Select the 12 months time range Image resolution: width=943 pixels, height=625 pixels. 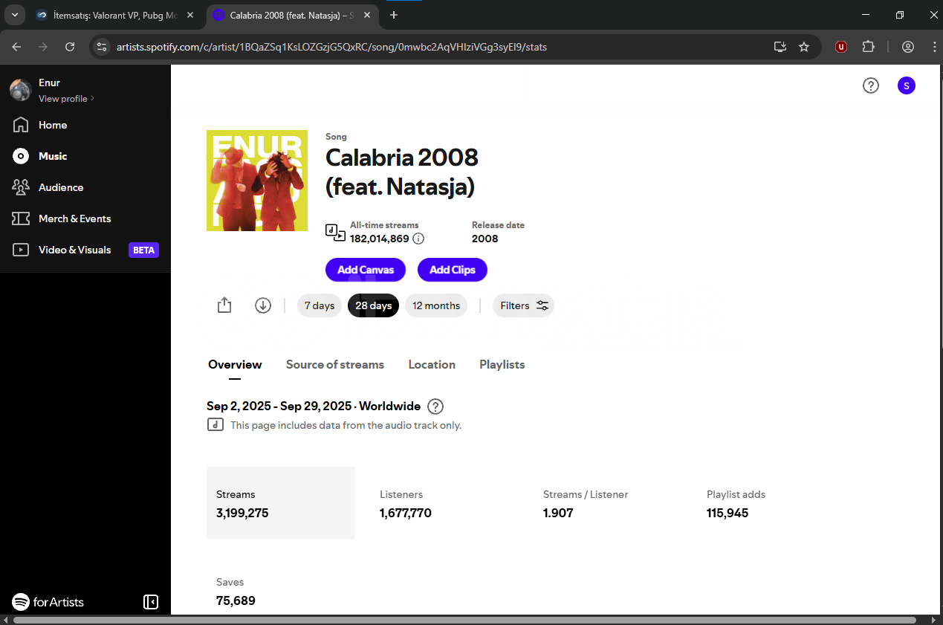click(436, 305)
